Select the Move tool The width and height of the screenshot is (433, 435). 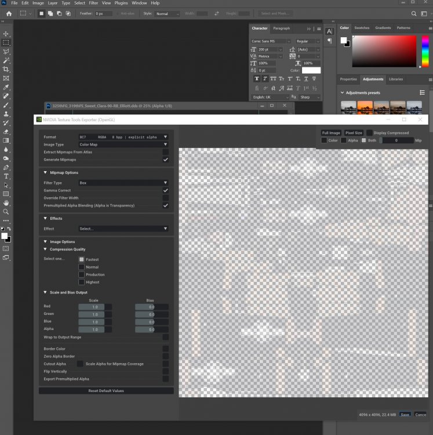tap(6, 34)
